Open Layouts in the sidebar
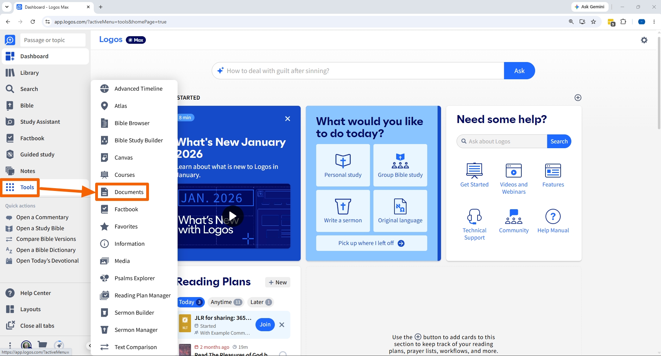The height and width of the screenshot is (356, 661). 45,309
